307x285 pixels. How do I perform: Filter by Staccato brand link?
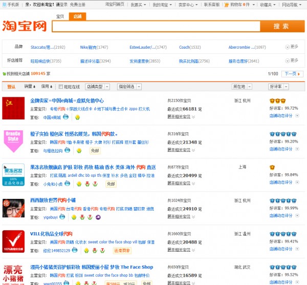click(48, 47)
